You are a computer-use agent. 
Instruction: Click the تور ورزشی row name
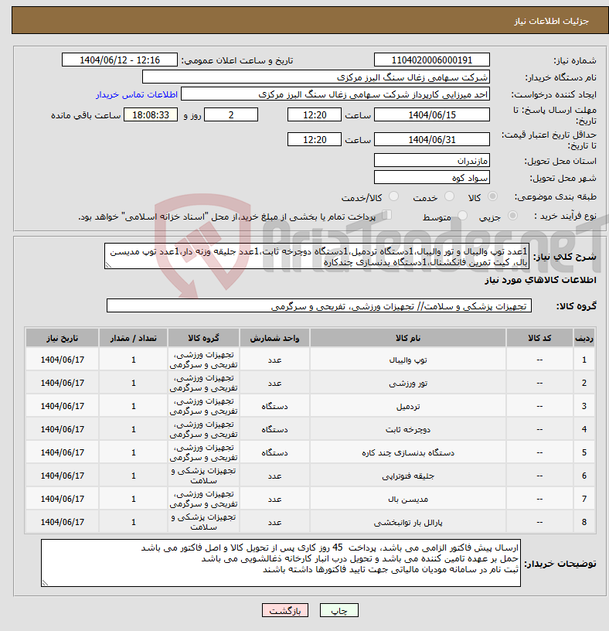[408, 383]
